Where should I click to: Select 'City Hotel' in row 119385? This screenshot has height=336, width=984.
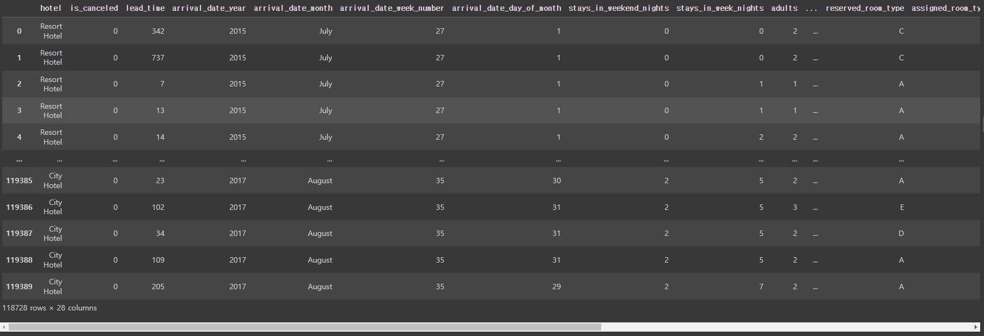(x=53, y=181)
